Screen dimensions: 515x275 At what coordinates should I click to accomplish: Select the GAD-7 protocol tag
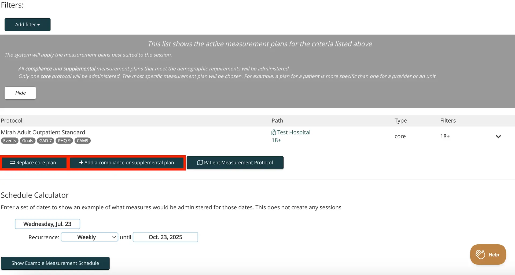pos(45,141)
